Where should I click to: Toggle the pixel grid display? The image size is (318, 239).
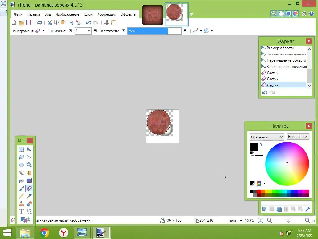[106, 22]
